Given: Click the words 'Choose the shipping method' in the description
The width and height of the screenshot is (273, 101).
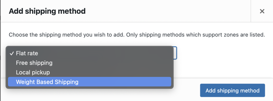Looking at the screenshot, I should pyautogui.click(x=45, y=35).
